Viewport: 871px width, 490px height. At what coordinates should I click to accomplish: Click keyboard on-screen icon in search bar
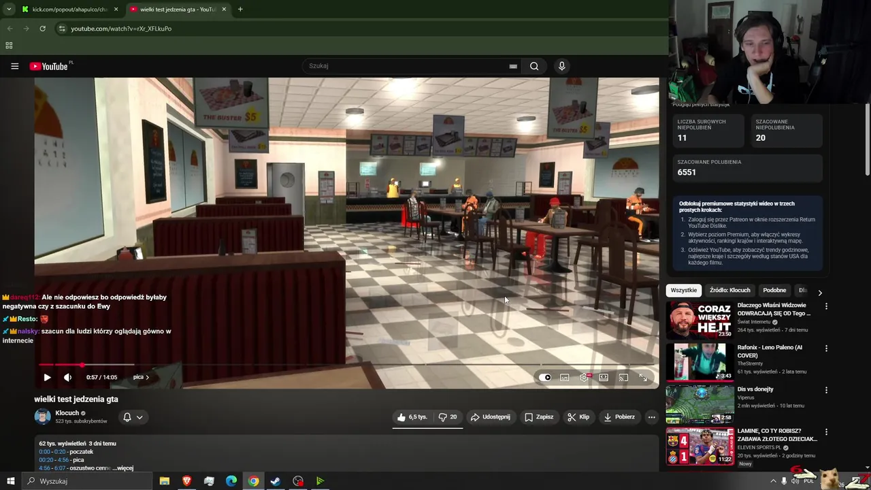pyautogui.click(x=513, y=66)
